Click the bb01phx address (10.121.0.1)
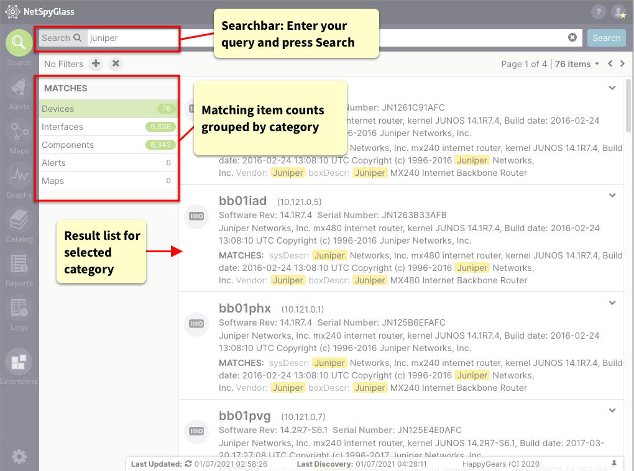 point(303,309)
